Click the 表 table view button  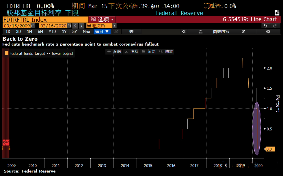[x=131, y=31]
